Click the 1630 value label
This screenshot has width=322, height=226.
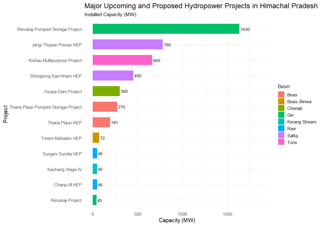tap(245, 29)
